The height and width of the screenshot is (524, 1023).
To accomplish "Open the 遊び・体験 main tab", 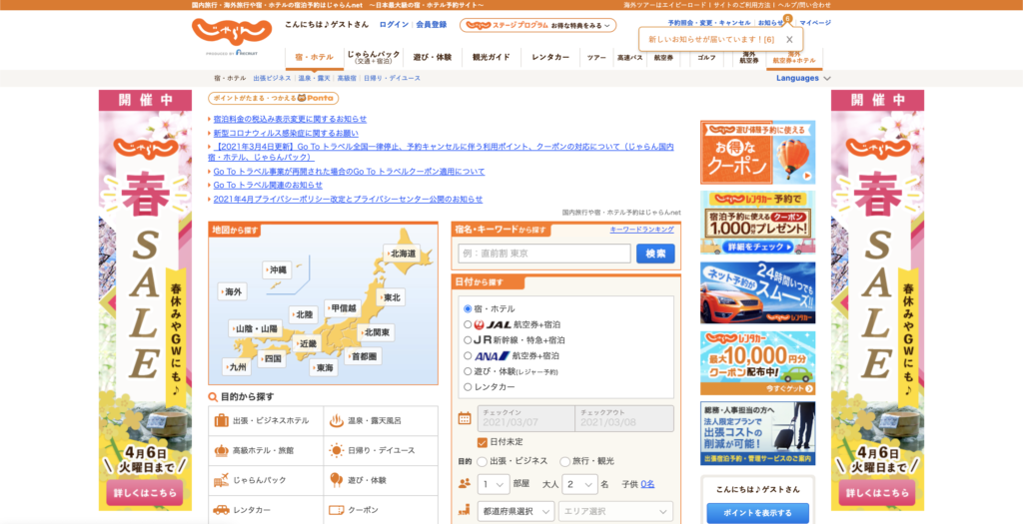I will [x=432, y=57].
